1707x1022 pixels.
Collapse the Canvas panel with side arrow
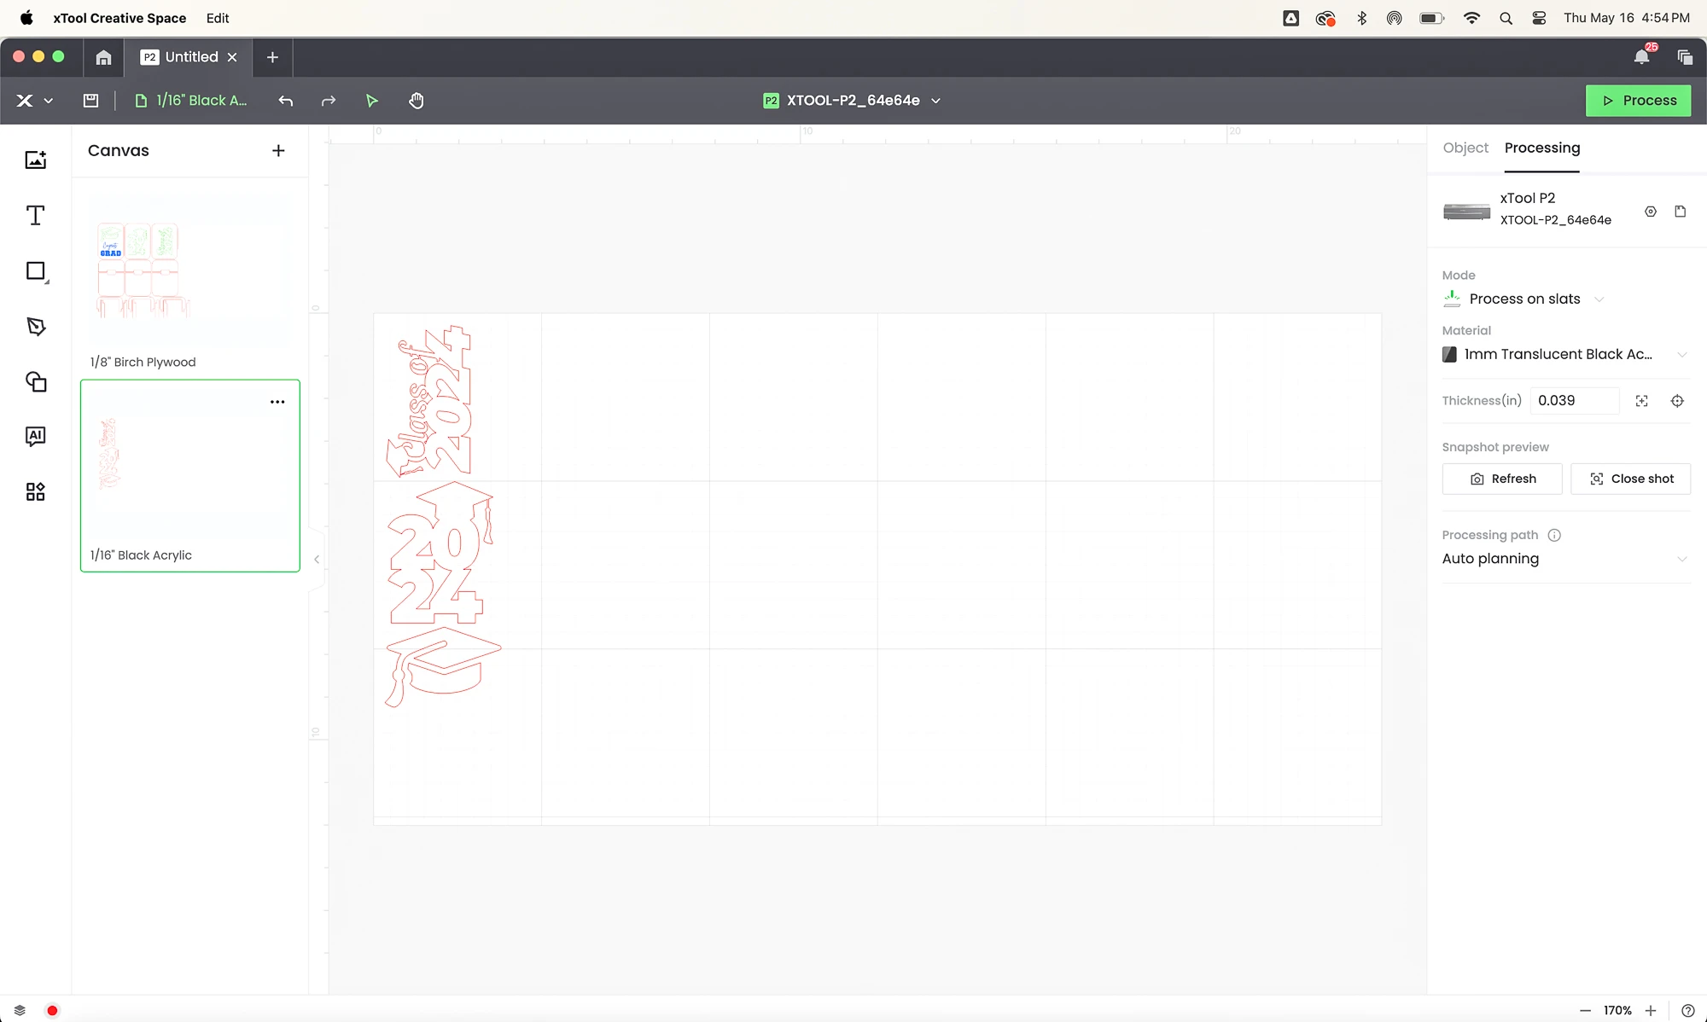(x=317, y=560)
